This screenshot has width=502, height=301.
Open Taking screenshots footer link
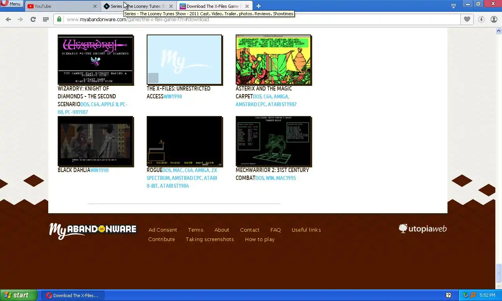point(210,239)
